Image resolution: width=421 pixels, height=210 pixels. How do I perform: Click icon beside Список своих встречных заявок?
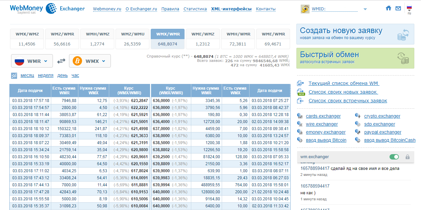pos(300,101)
